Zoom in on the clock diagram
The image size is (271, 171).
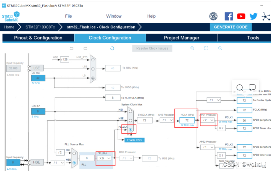[192, 48]
